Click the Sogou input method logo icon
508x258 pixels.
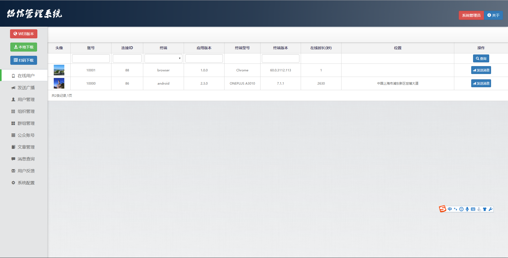coord(442,209)
